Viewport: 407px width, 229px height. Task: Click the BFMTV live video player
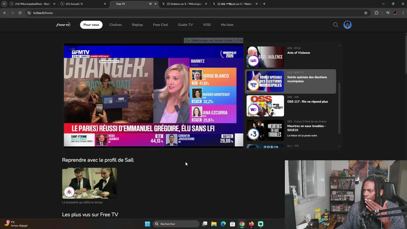[154, 96]
